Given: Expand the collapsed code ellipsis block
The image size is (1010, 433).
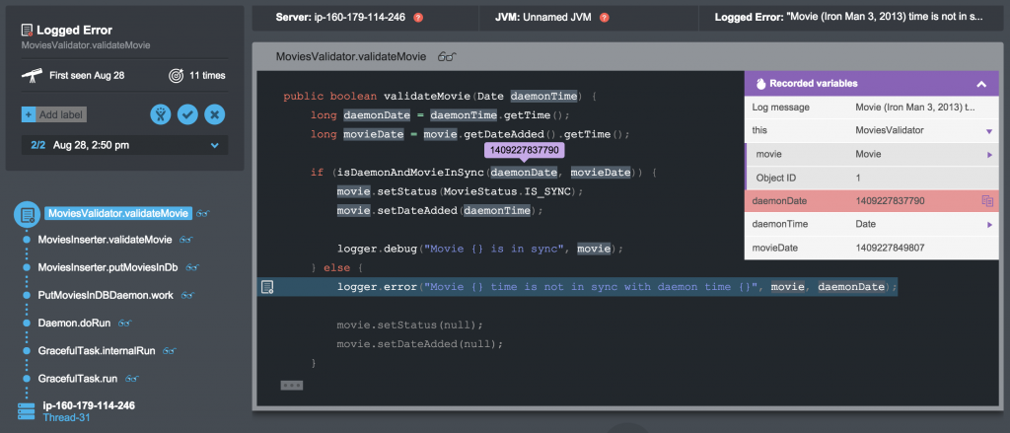Looking at the screenshot, I should coord(292,386).
